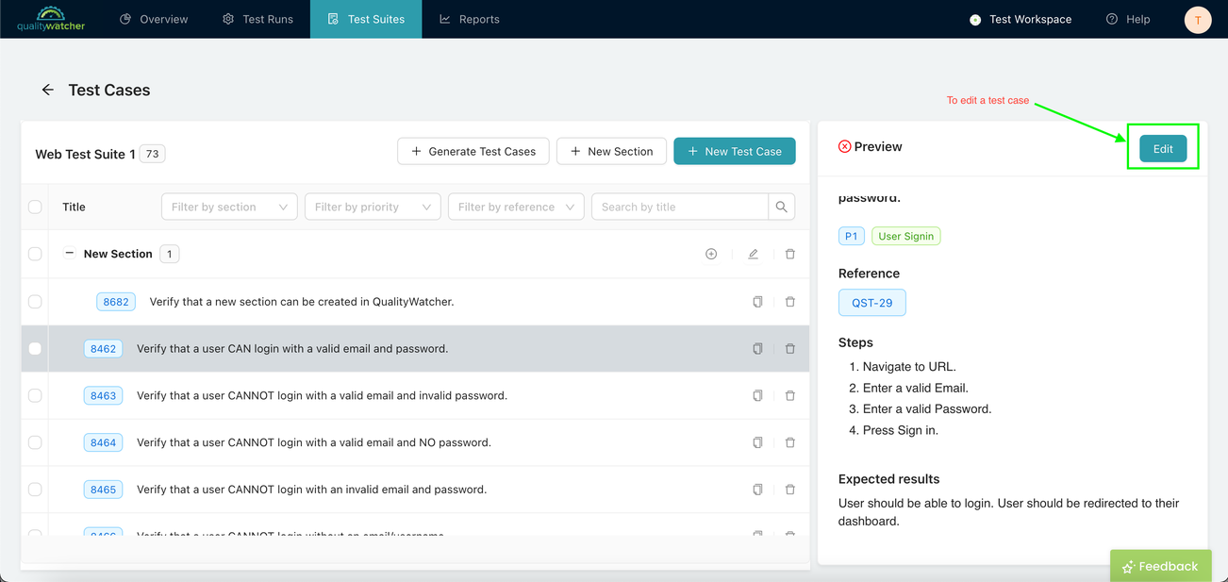Toggle the select-all checkbox next to Title

(35, 207)
